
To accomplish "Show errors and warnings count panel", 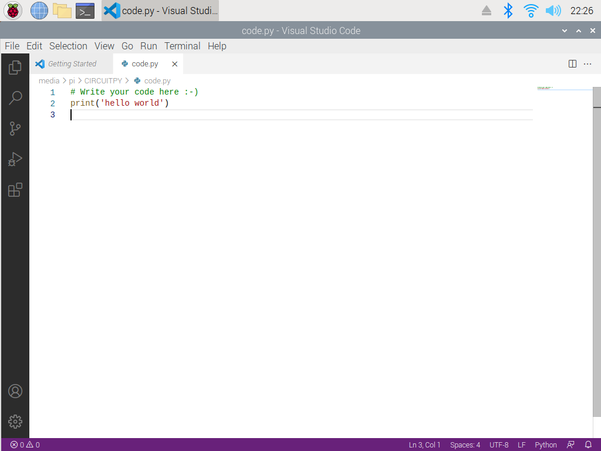I will click(x=25, y=445).
